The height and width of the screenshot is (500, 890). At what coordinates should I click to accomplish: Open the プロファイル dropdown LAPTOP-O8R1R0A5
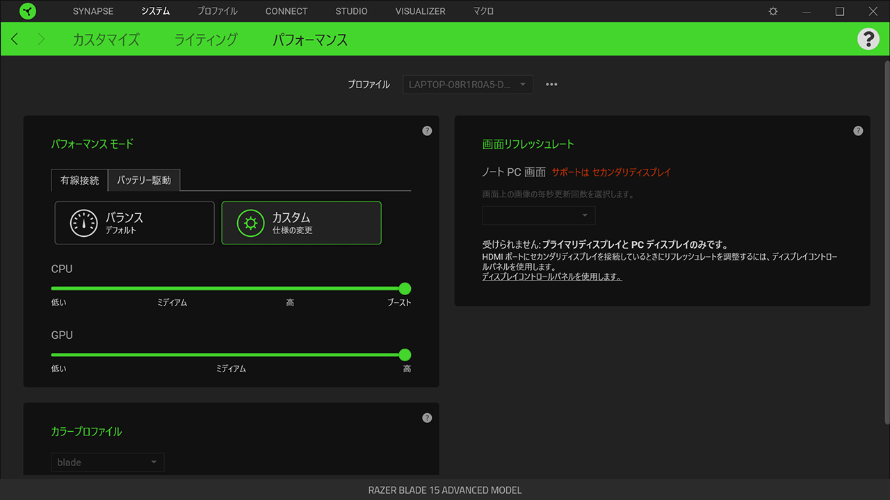click(x=468, y=85)
